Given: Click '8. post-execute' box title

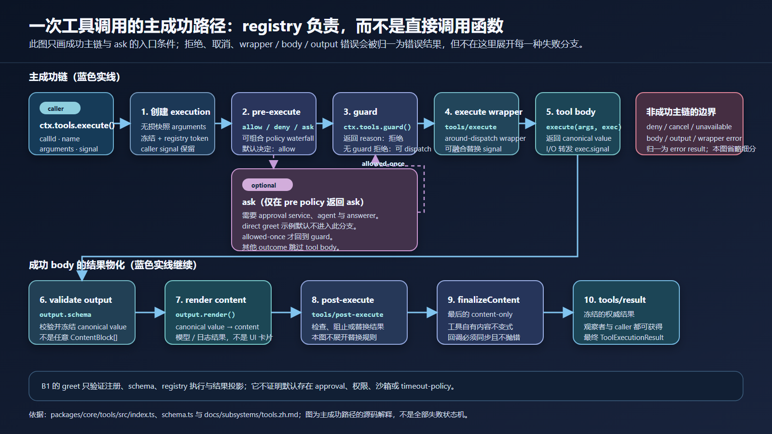Looking at the screenshot, I should pos(343,300).
